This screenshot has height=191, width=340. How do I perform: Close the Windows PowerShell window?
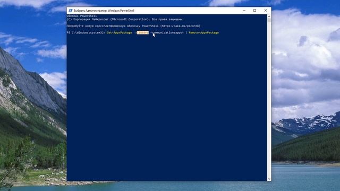point(266,11)
